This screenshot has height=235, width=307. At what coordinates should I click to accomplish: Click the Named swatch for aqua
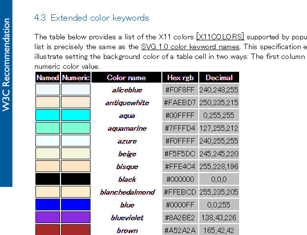point(48,115)
